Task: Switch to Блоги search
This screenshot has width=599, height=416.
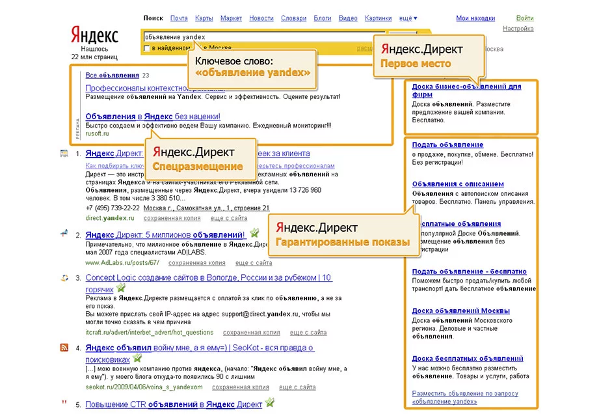Action: [323, 18]
